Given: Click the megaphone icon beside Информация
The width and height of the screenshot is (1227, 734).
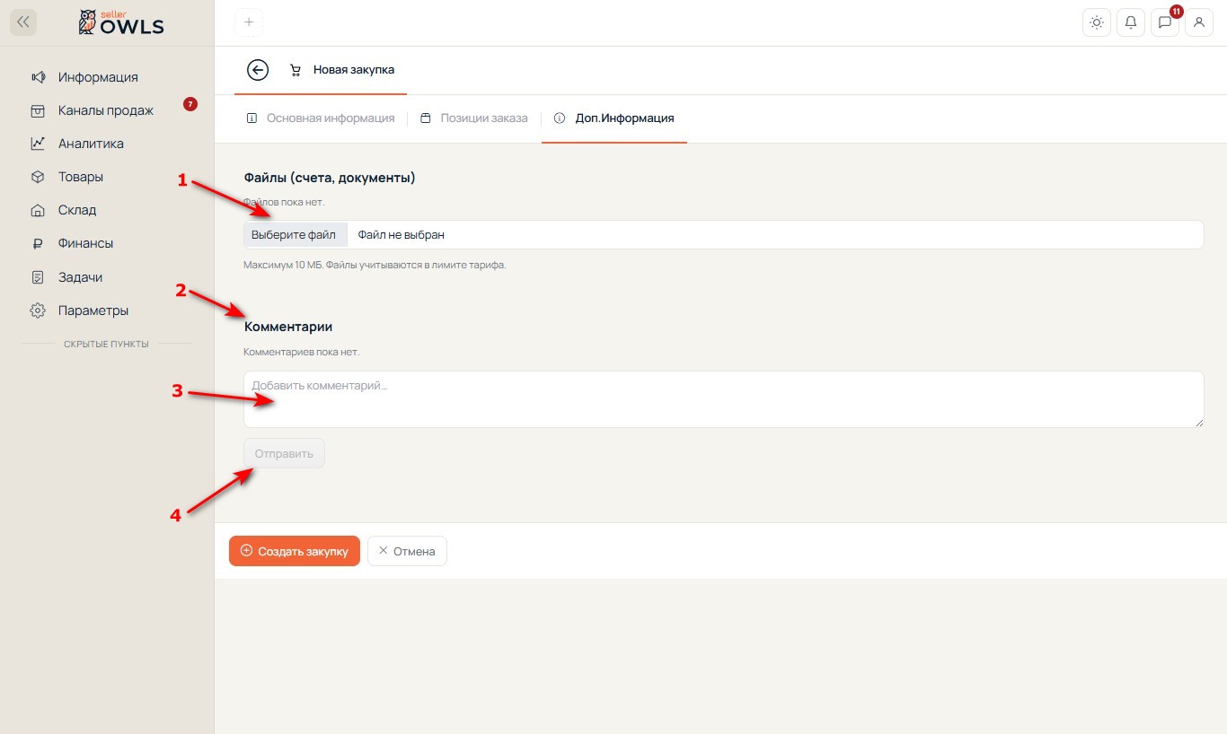Looking at the screenshot, I should pos(38,77).
